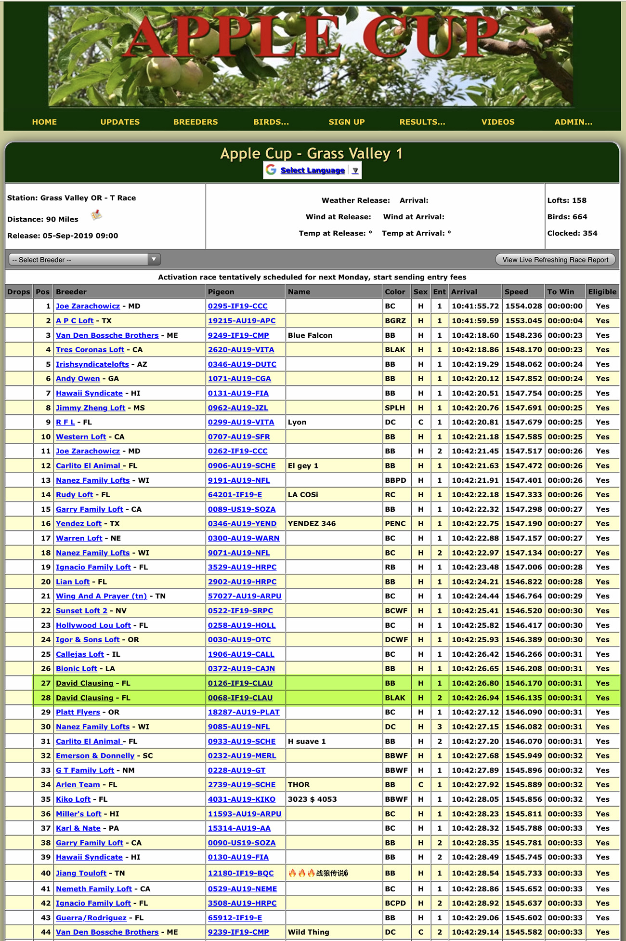Open the map icon beside Distance
The image size is (626, 941).
[97, 215]
